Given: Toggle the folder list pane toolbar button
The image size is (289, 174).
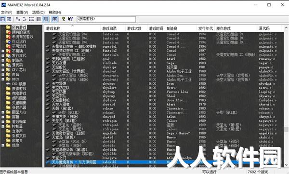Looking at the screenshot, I should (2, 19).
